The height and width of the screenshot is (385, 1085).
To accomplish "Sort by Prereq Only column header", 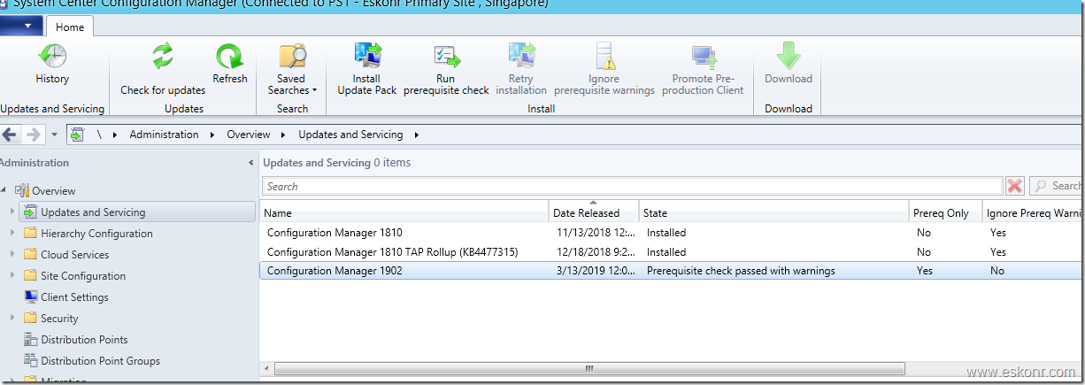I will click(x=946, y=212).
